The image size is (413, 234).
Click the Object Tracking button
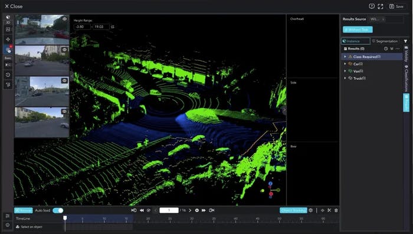click(x=293, y=210)
